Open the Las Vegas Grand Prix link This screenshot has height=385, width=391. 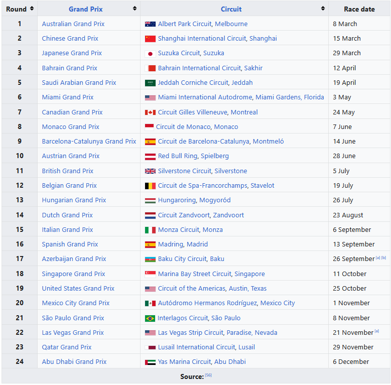(73, 333)
